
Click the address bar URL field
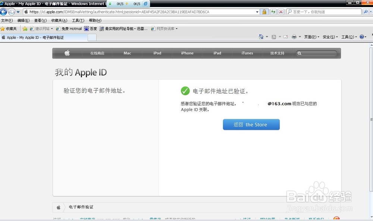139,12
